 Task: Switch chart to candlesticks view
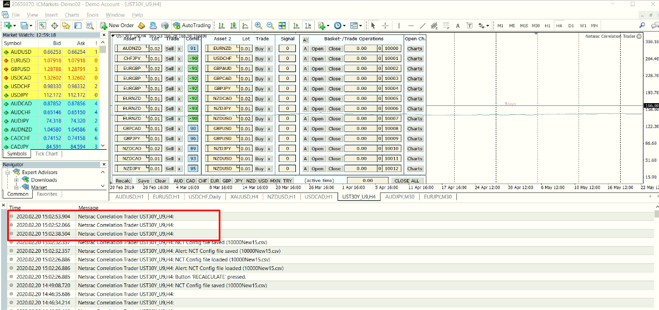(x=233, y=26)
